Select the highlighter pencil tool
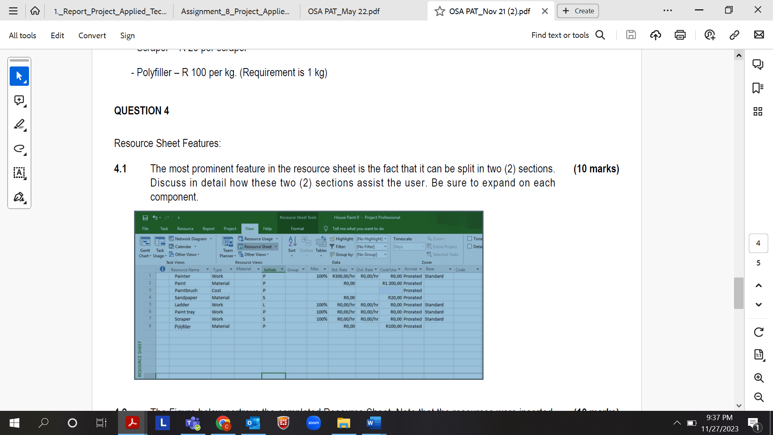The image size is (773, 435). click(x=19, y=124)
